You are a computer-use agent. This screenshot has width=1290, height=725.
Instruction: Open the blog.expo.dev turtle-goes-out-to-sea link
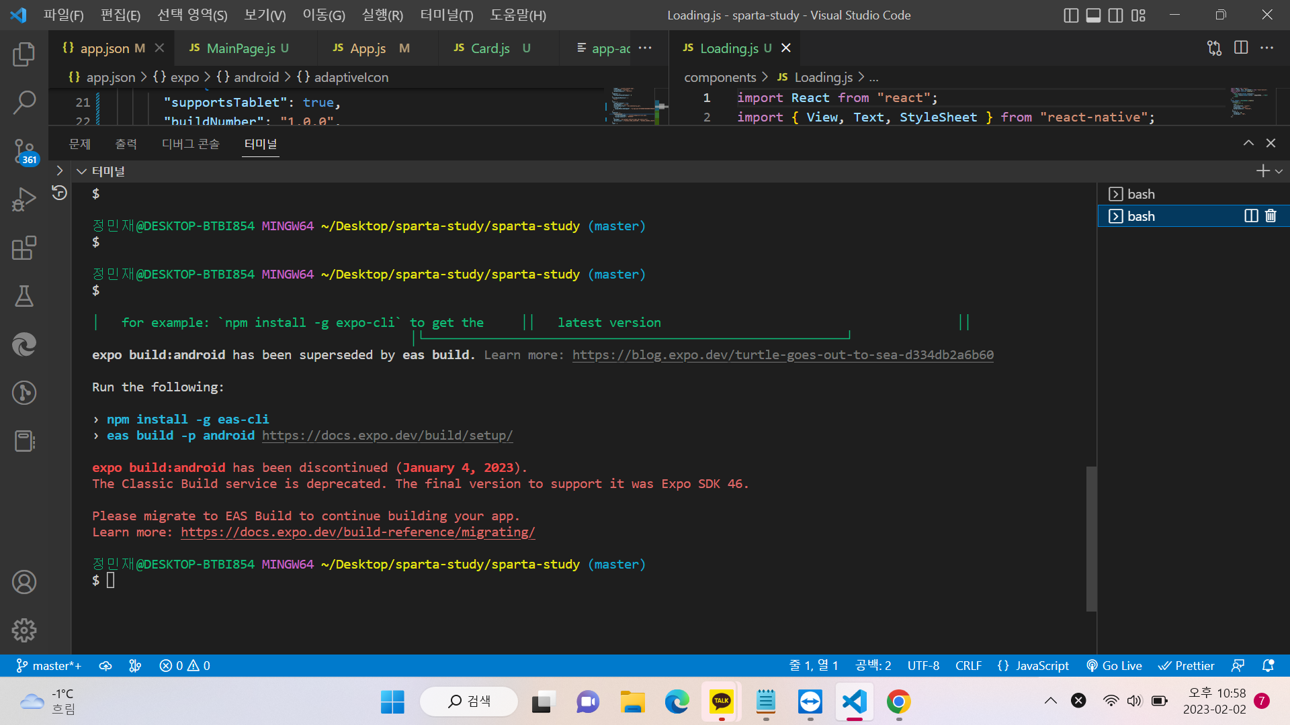pos(783,355)
